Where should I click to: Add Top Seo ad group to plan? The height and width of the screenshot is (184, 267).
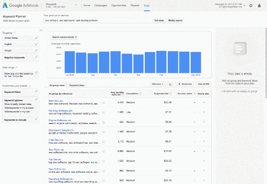pos(204,161)
